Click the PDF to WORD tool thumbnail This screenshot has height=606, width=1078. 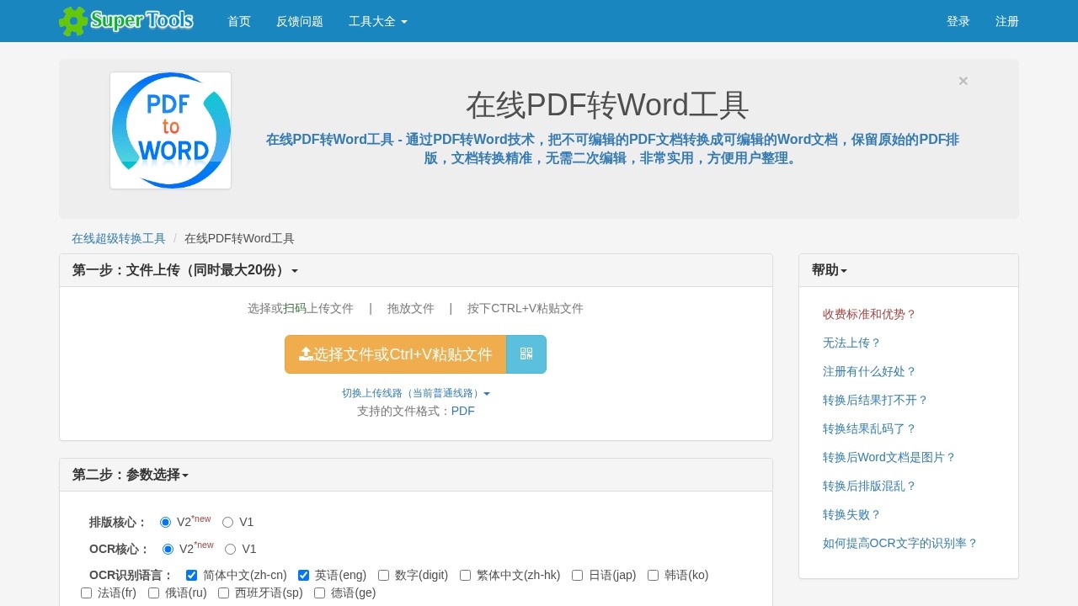(x=171, y=130)
